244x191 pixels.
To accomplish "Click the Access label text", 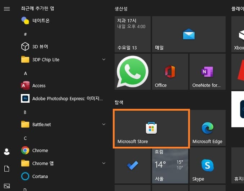I will [39, 85].
